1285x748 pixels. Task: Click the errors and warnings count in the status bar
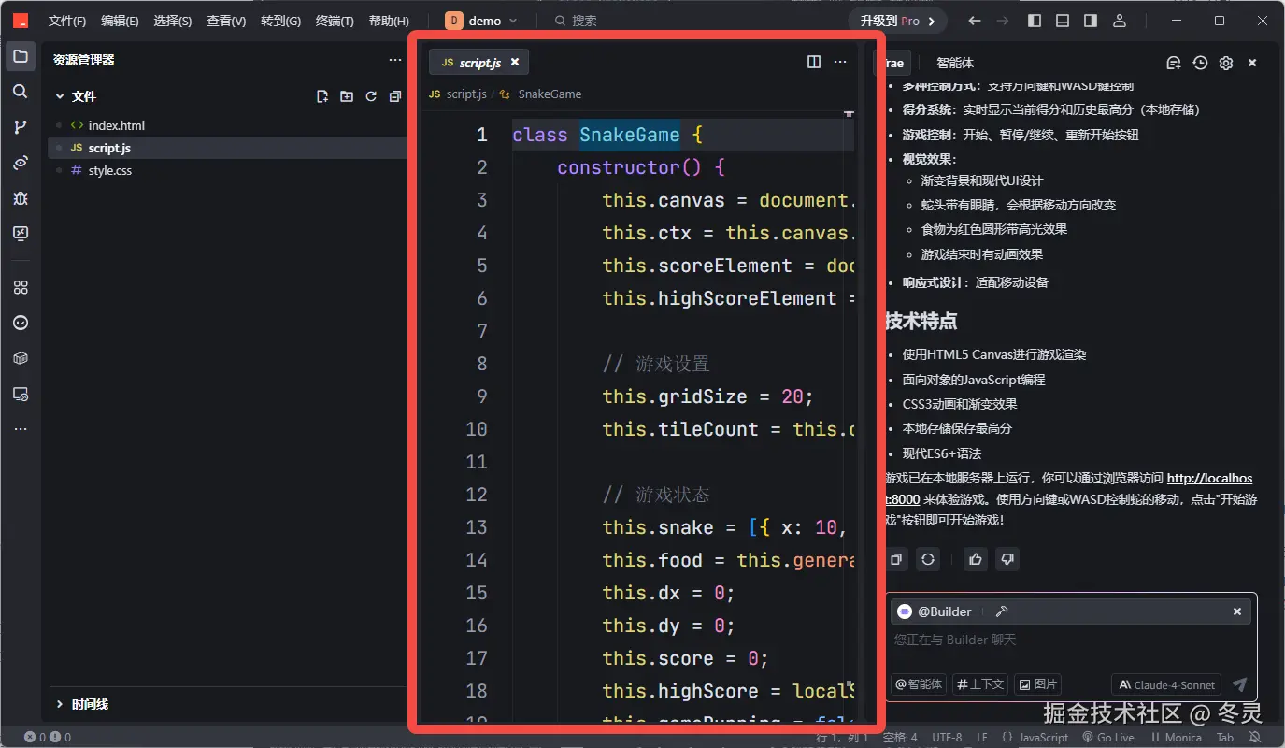tap(47, 738)
